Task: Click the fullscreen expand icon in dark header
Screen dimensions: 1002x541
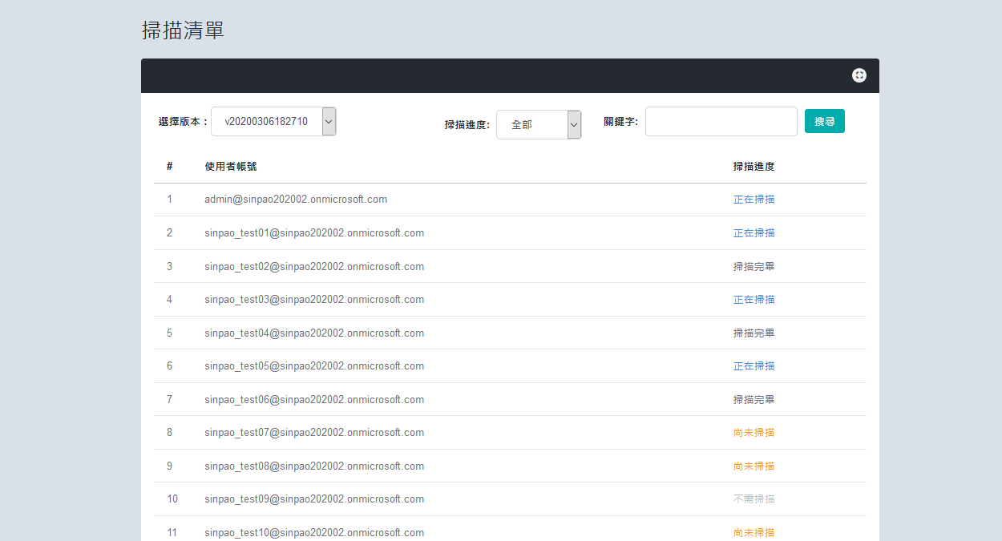Action: tap(859, 75)
